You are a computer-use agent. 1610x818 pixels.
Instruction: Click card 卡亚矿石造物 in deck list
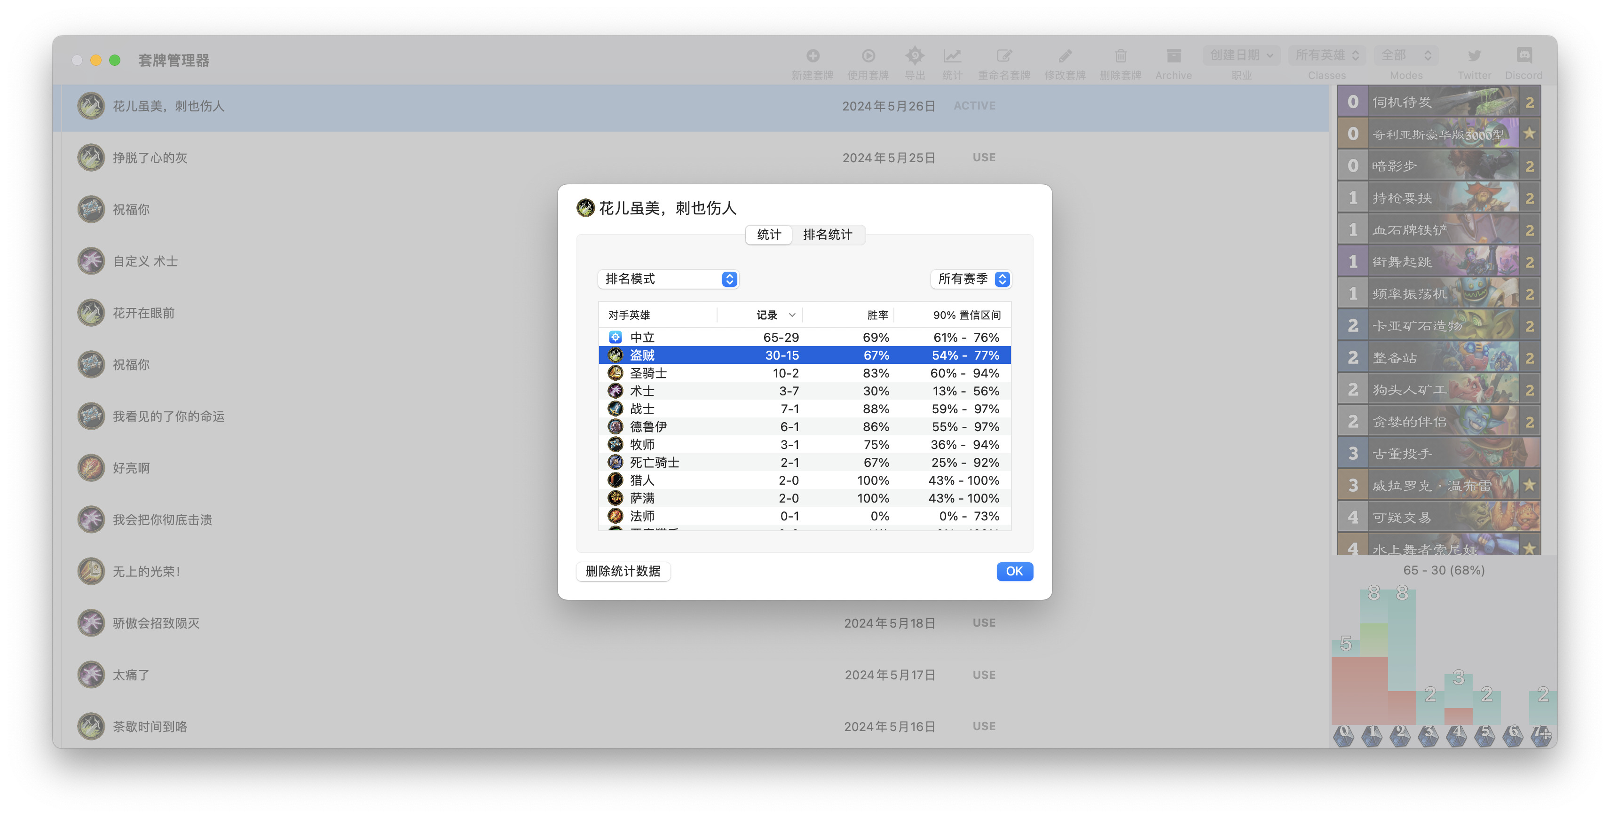1439,326
